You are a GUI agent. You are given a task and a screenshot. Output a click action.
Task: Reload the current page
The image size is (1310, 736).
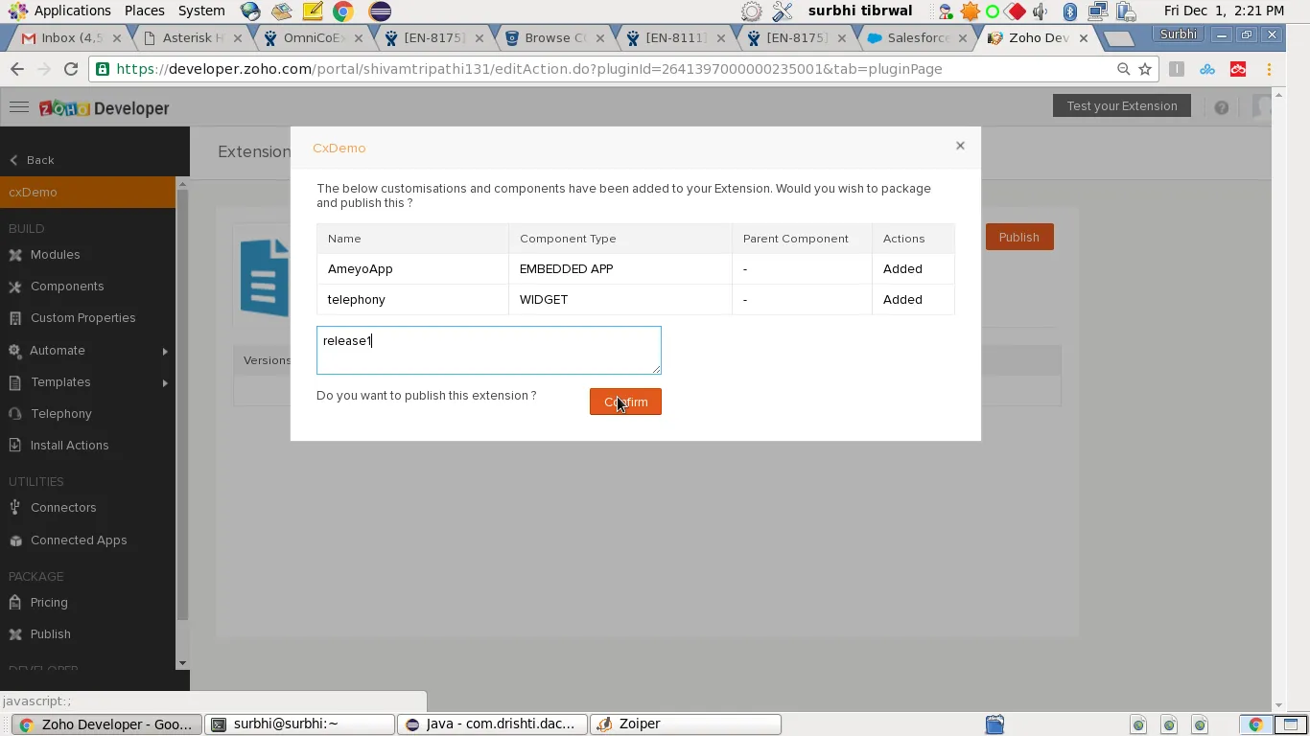point(70,69)
